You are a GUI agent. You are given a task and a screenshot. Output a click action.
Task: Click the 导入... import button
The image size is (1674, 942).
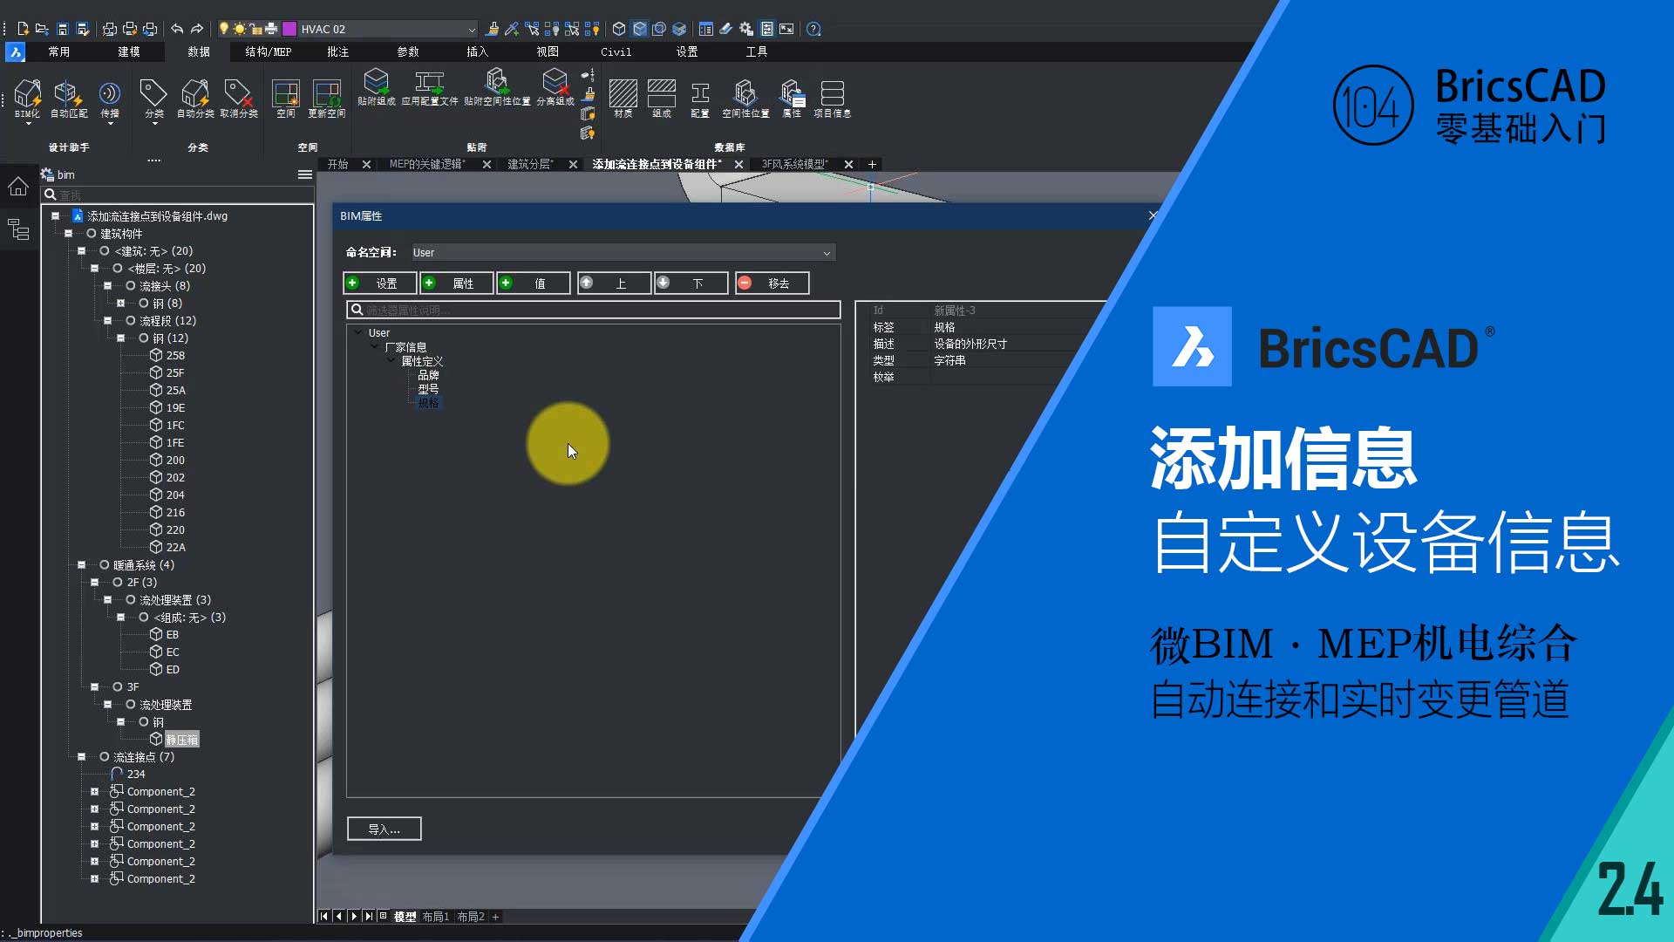click(x=384, y=829)
